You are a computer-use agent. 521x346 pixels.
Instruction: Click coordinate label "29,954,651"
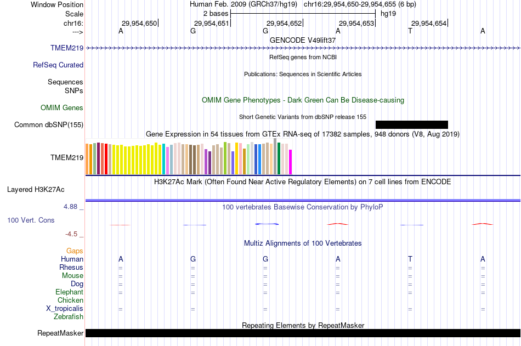pos(212,23)
